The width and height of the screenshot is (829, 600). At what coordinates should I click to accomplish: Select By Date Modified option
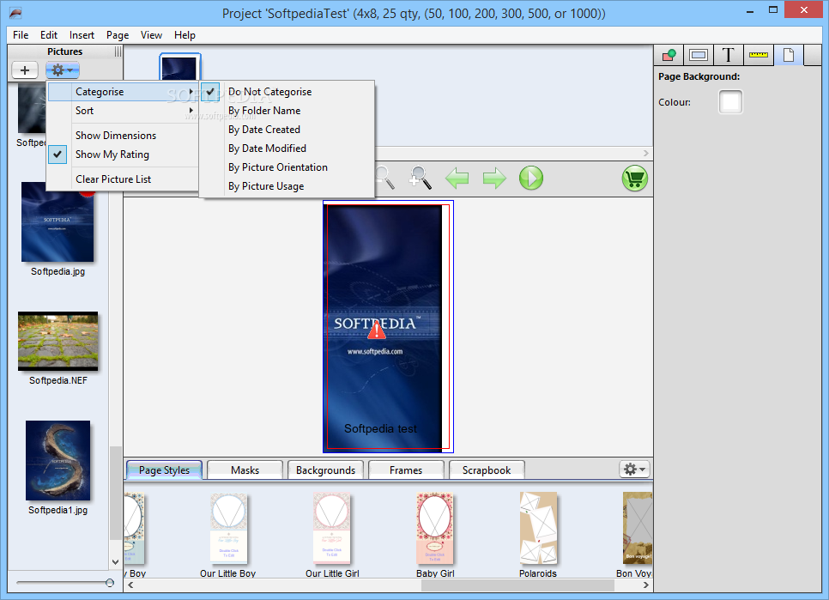coord(287,148)
